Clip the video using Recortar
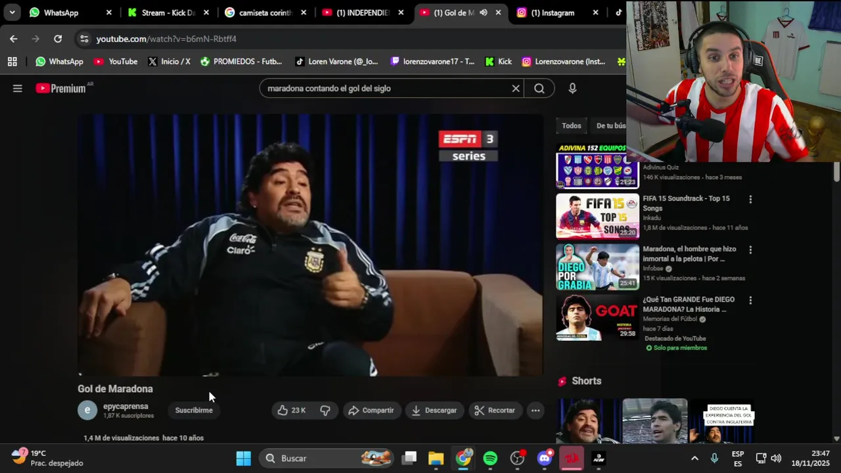 pos(495,410)
